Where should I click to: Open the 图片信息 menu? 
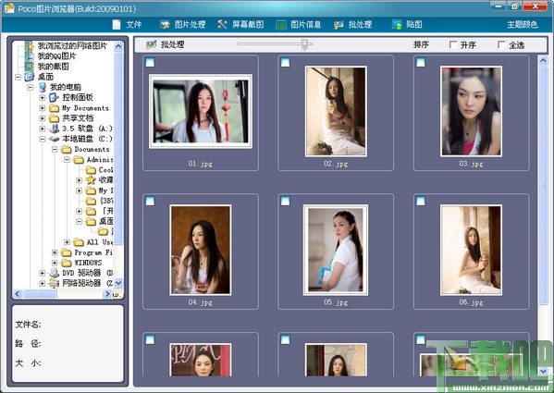click(x=306, y=24)
